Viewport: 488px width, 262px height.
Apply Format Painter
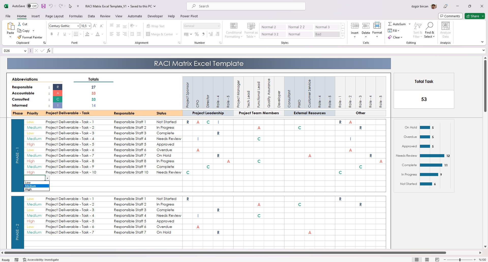pyautogui.click(x=30, y=37)
